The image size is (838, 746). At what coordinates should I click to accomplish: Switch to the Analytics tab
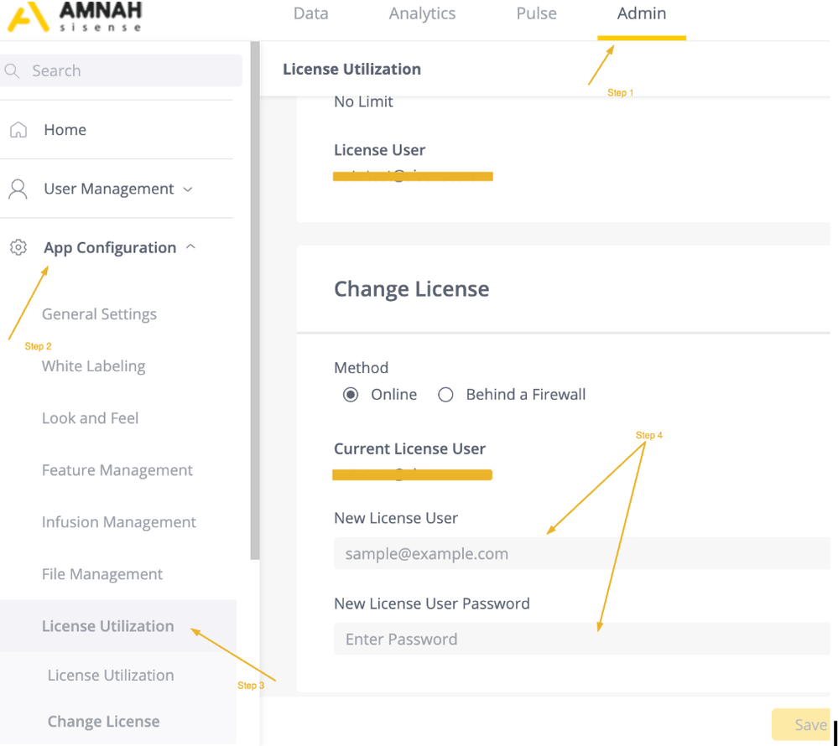click(x=422, y=14)
